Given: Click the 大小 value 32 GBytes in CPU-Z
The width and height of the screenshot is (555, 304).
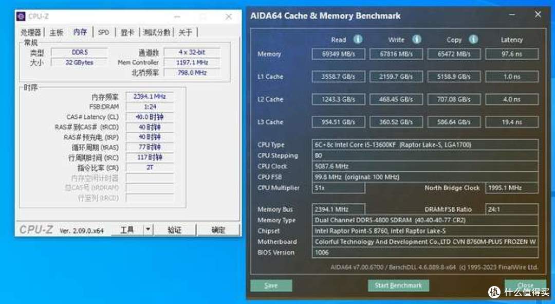Looking at the screenshot, I should pos(79,62).
